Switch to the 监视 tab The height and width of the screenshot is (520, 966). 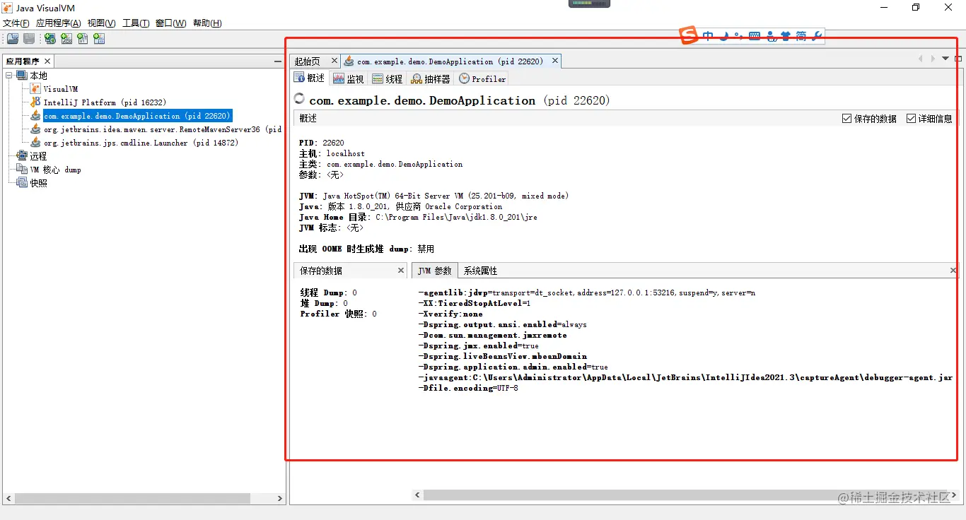coord(349,78)
